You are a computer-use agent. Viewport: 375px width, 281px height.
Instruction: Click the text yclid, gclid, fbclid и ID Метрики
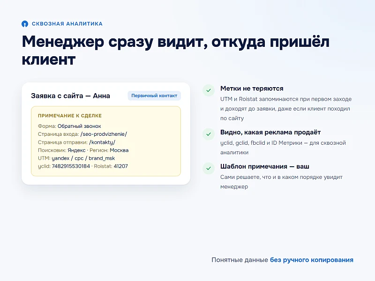point(261,143)
